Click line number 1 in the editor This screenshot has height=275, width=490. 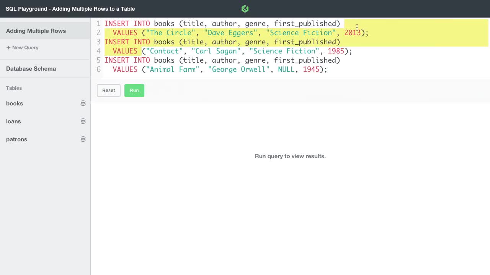click(x=98, y=23)
